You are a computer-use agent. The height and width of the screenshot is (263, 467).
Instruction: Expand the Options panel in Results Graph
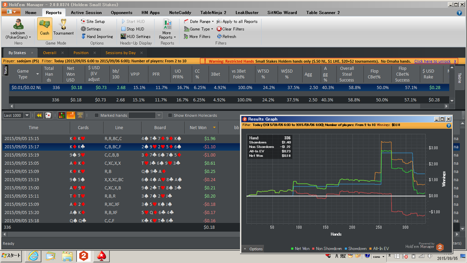coord(253,249)
